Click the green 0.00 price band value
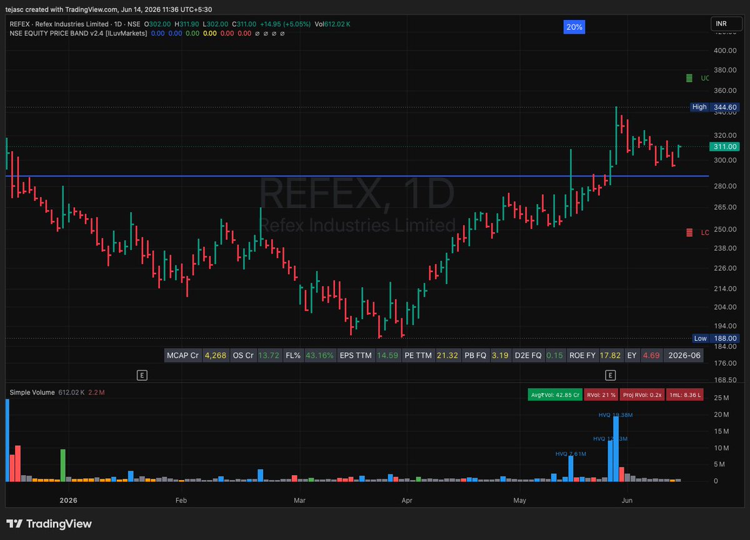Viewport: 750px width, 540px height. (x=192, y=33)
